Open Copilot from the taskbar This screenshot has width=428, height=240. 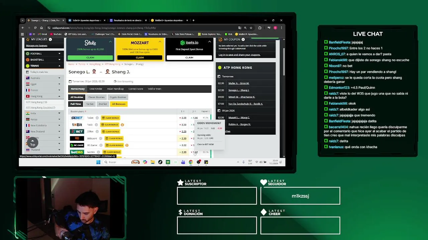pyautogui.click(x=145, y=162)
